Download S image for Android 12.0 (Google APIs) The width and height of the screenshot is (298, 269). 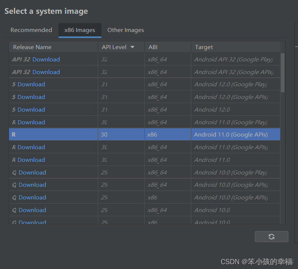click(31, 97)
